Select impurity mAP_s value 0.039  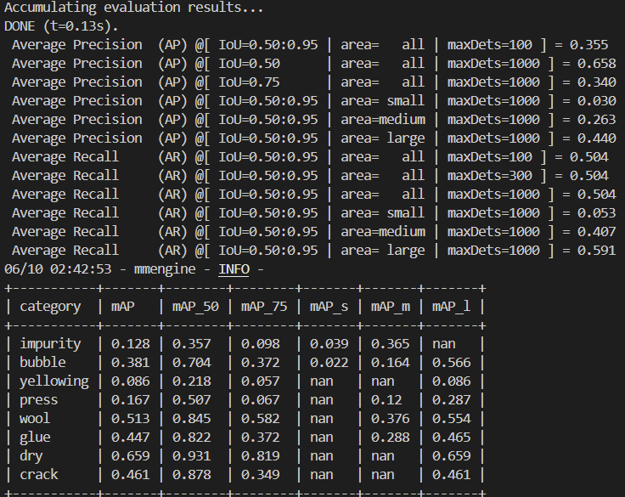pos(329,344)
